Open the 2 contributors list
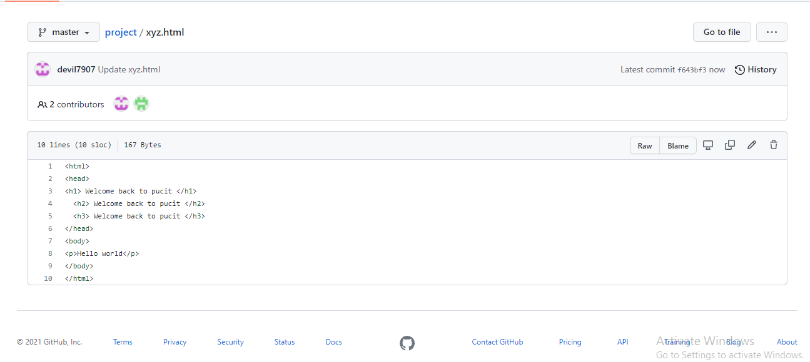Image resolution: width=810 pixels, height=362 pixels. tap(71, 104)
